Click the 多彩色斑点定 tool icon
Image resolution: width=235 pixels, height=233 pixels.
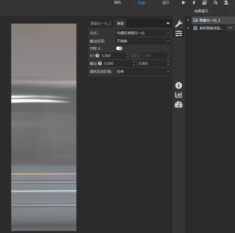[x=195, y=28]
